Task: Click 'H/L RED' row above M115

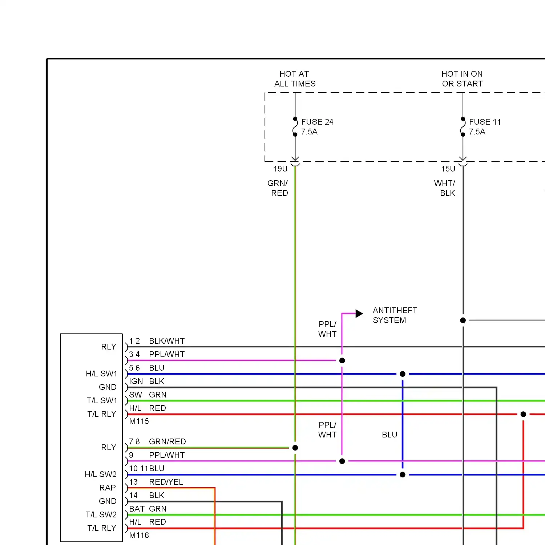Action: tap(148, 408)
